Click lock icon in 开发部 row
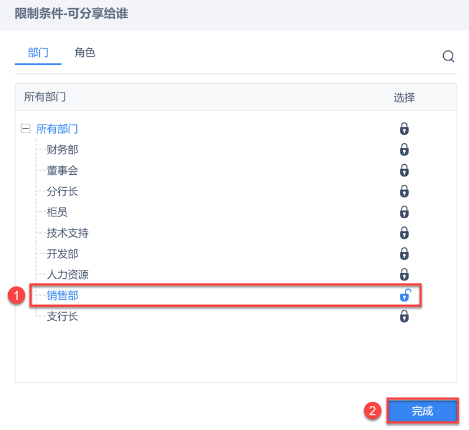Screen dimensions: 469x430 tap(404, 254)
